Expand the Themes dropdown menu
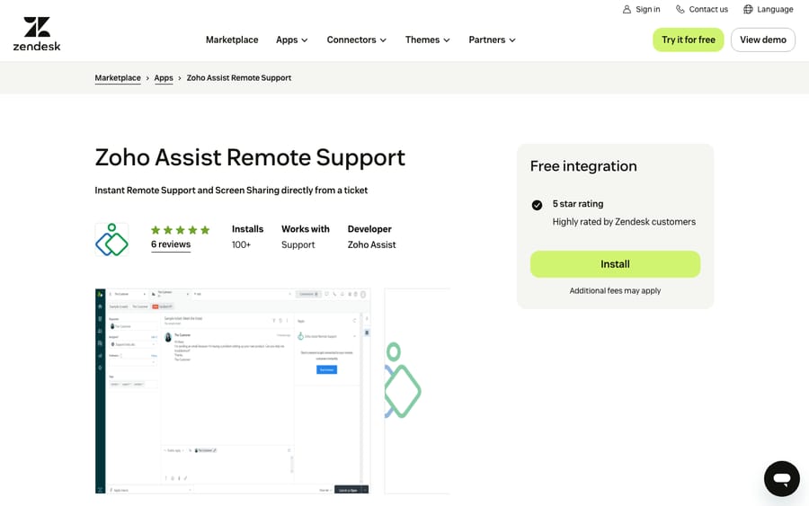 pyautogui.click(x=427, y=40)
